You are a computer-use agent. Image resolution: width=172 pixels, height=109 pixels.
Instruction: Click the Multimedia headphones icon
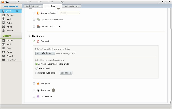(x=30, y=36)
